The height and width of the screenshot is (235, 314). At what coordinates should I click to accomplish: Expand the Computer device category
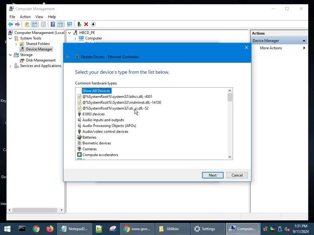click(x=75, y=38)
